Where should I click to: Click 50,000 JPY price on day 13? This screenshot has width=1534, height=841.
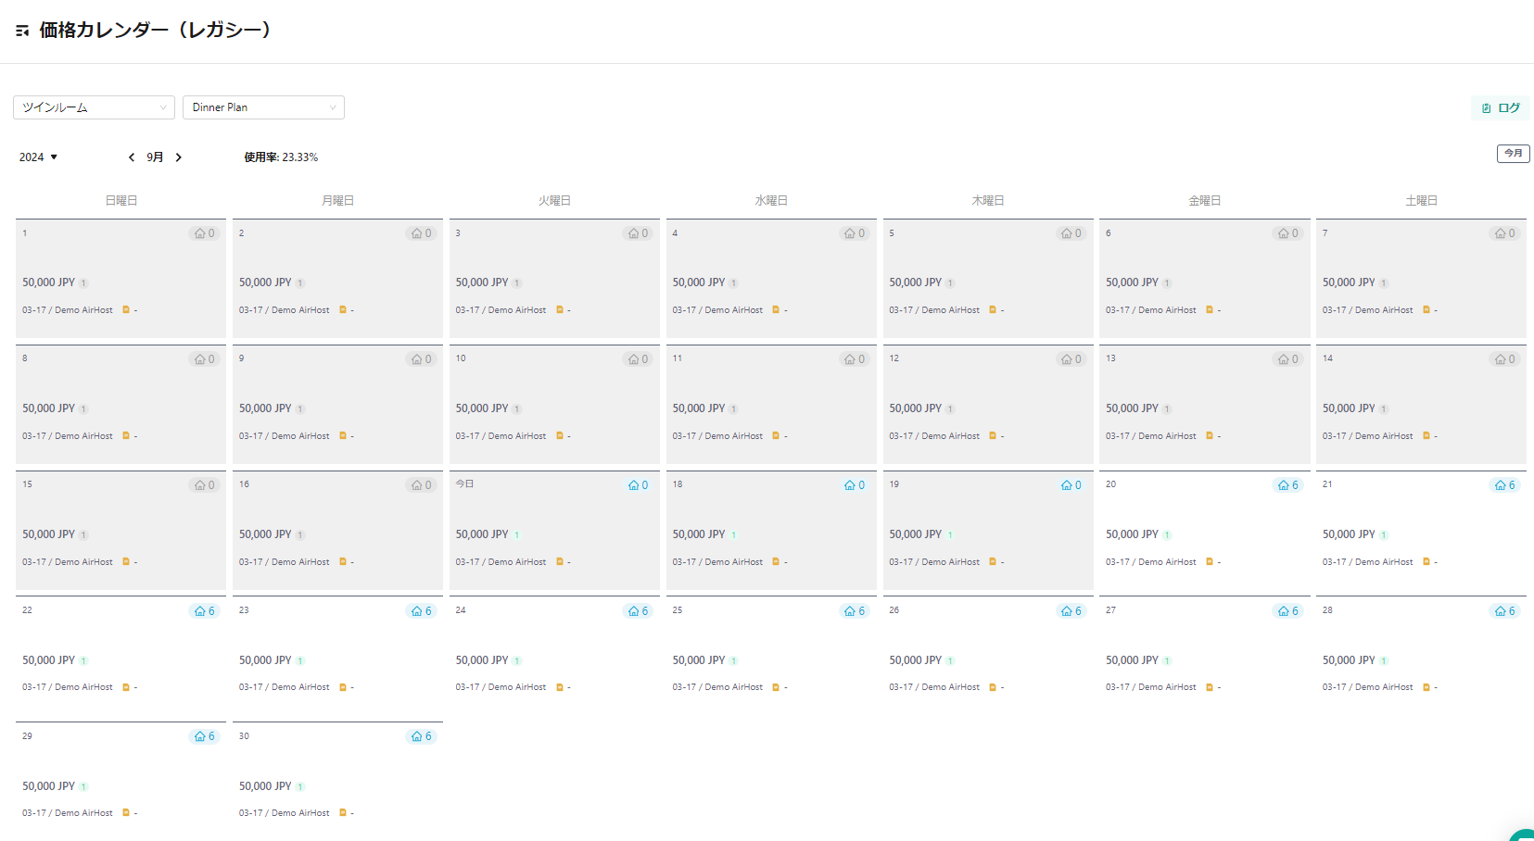click(x=1133, y=408)
